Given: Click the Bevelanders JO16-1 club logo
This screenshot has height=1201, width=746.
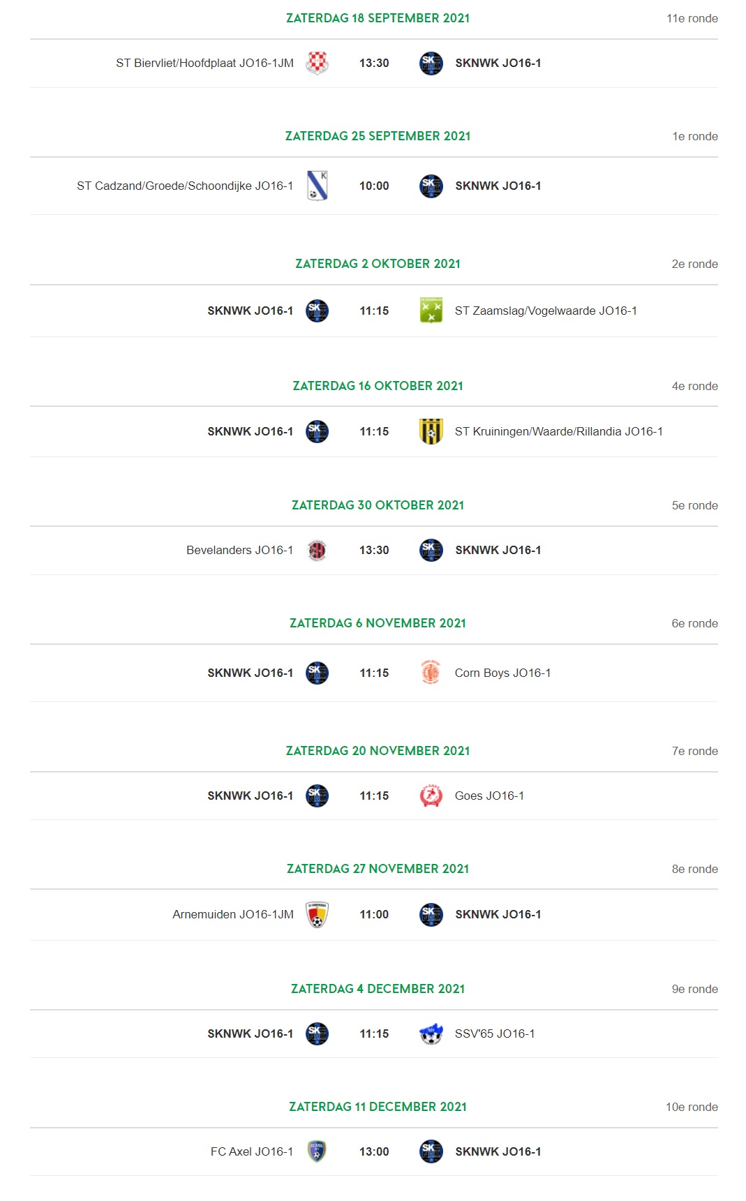Looking at the screenshot, I should [x=317, y=550].
